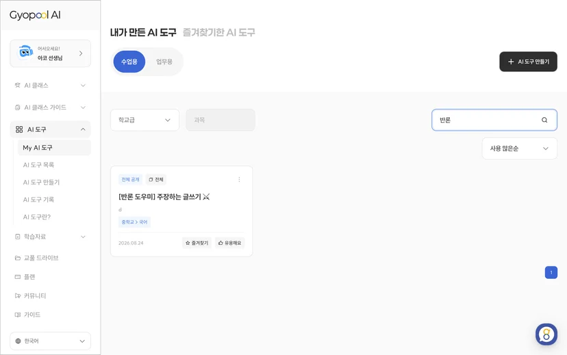The height and width of the screenshot is (355, 567).
Task: Click the globe language icon
Action: click(18, 341)
